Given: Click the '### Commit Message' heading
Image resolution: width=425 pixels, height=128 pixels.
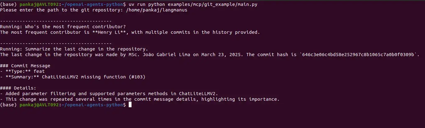Looking at the screenshot, I should tap(25, 66).
